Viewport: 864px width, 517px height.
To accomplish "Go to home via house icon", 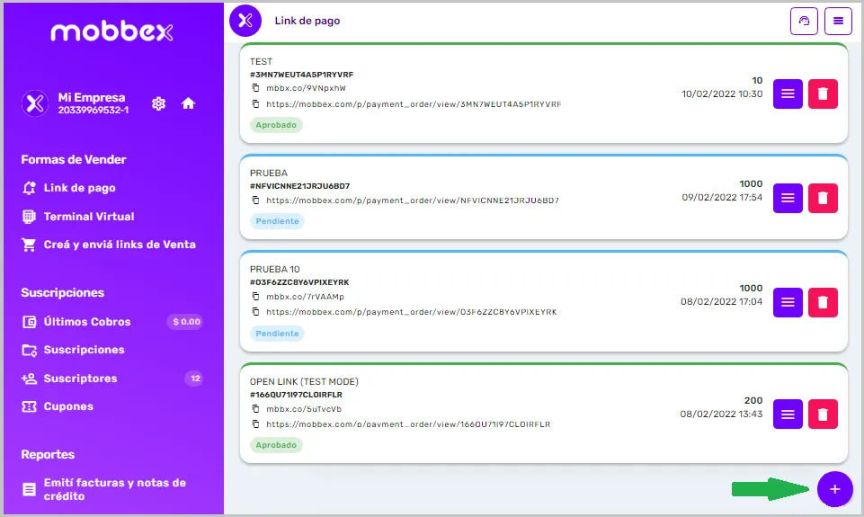I will 189,103.
